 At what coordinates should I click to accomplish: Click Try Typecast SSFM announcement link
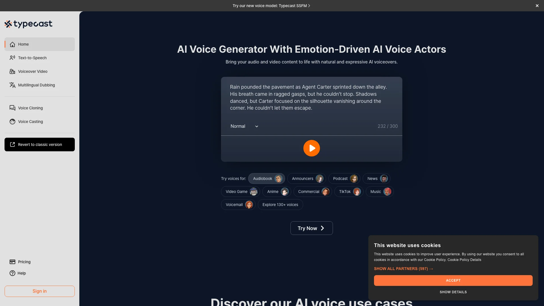tap(271, 6)
